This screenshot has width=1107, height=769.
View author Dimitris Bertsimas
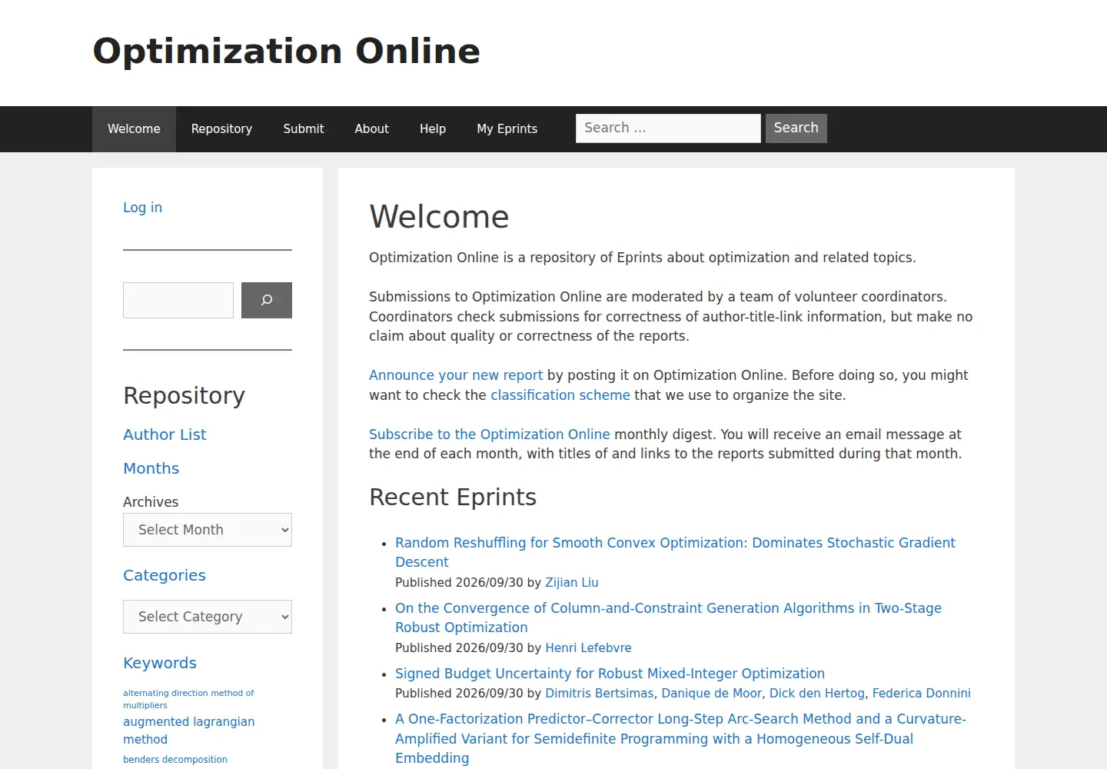(x=600, y=694)
